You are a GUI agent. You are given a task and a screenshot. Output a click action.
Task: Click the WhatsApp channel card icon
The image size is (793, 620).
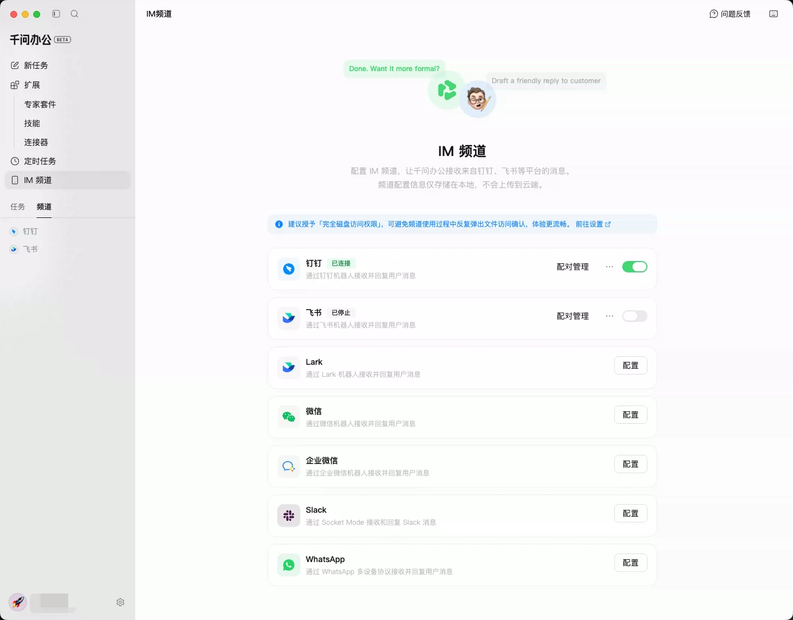pos(289,564)
